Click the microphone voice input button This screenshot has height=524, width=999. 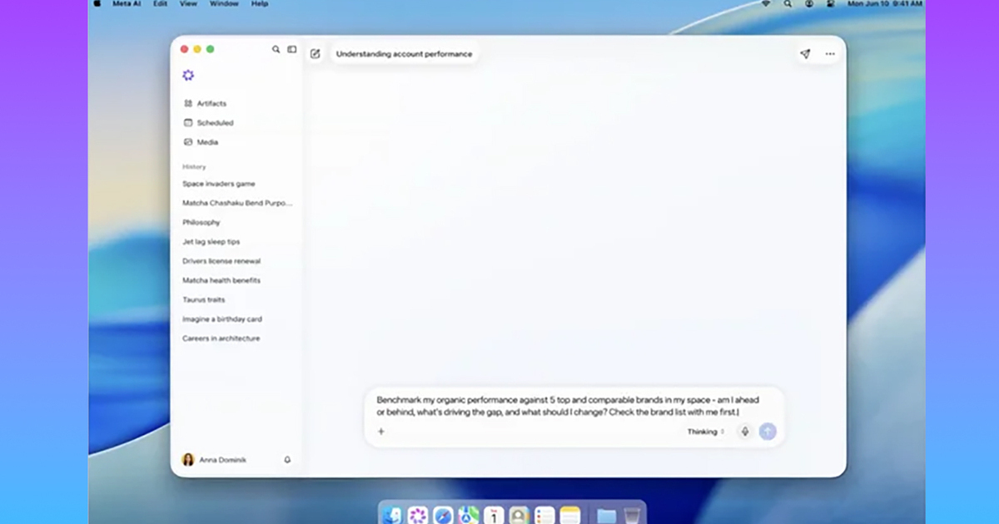pos(745,432)
